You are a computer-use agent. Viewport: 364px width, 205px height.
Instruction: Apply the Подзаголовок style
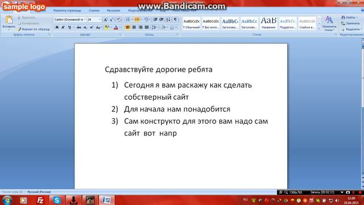(288, 23)
